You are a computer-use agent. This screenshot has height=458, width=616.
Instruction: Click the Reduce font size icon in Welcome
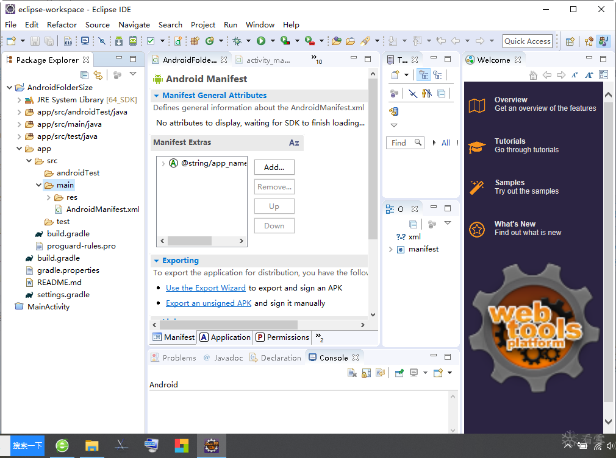tap(575, 75)
